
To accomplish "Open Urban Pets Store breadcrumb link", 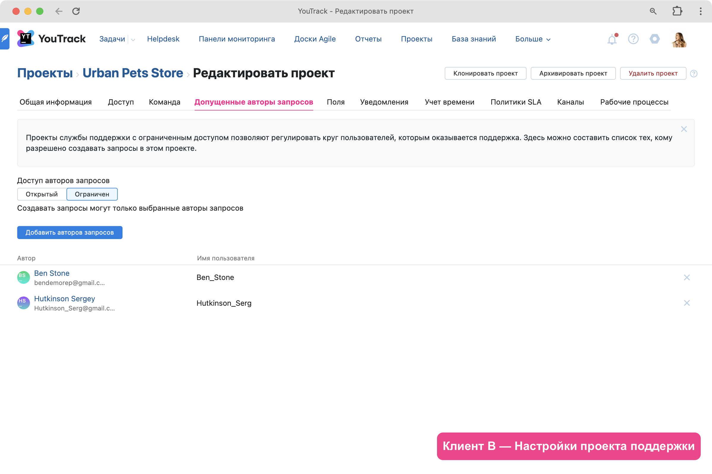I will pos(133,73).
